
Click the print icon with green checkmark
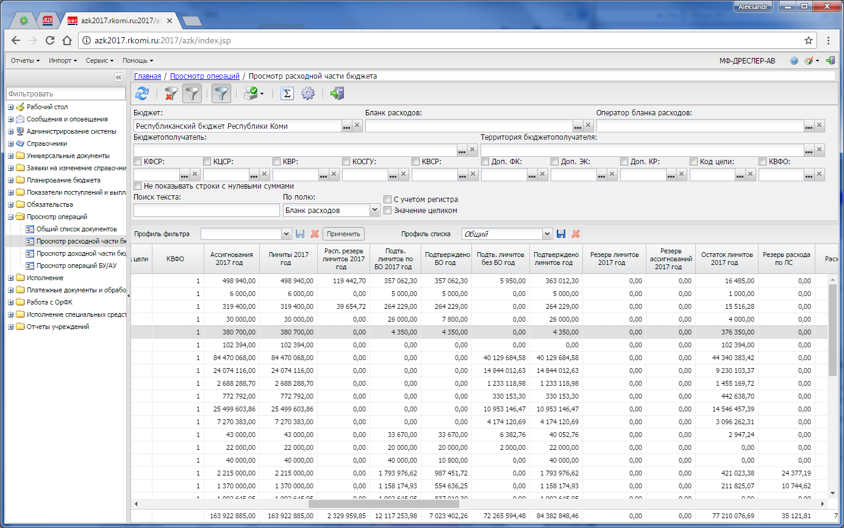point(251,93)
